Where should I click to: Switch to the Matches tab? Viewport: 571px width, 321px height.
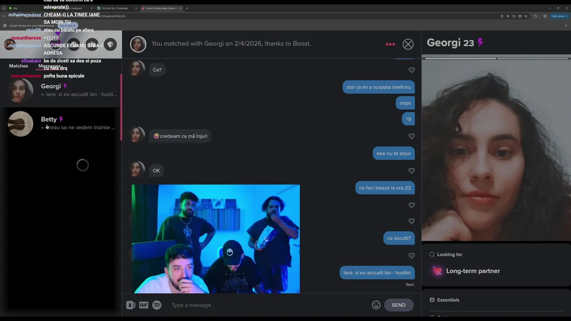[18, 66]
